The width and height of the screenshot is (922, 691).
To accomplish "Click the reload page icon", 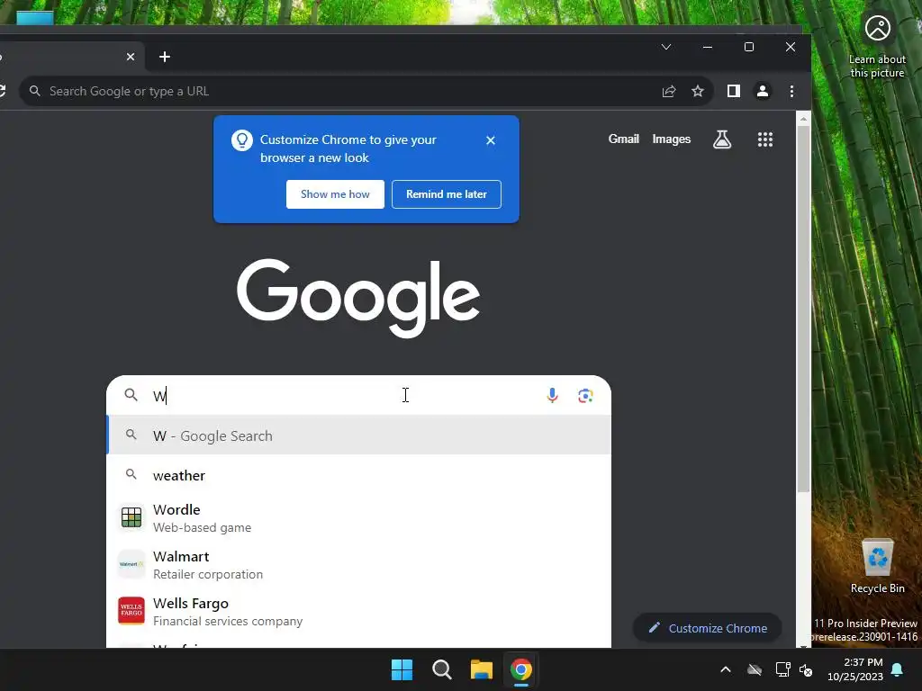I will click(2, 91).
